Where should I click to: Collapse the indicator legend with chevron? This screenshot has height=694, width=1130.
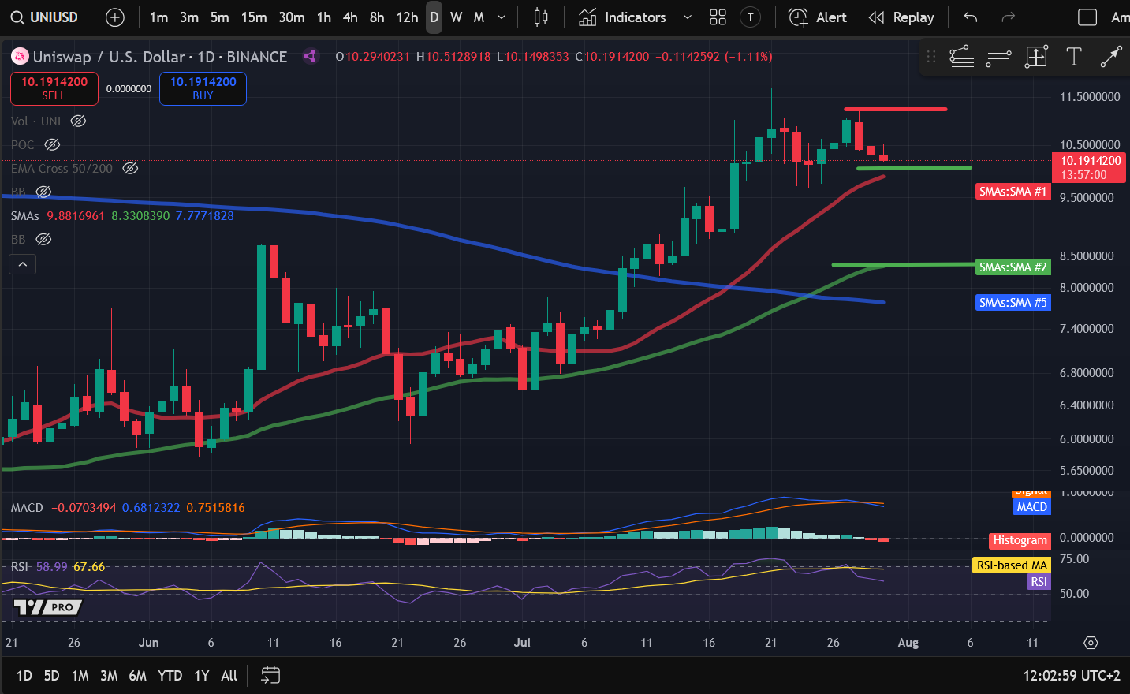(23, 264)
